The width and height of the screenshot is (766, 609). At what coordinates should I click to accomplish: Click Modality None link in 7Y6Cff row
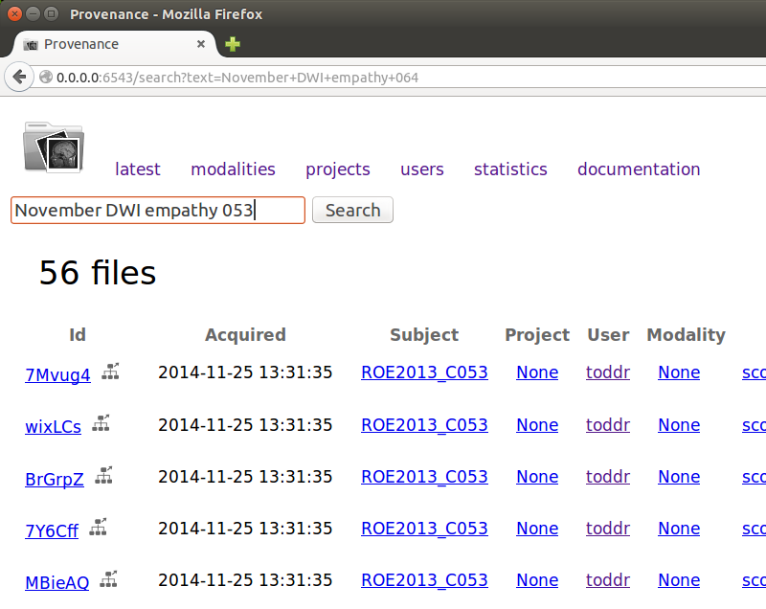click(679, 529)
